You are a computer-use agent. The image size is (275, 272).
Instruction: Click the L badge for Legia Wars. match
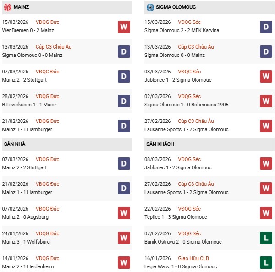click(266, 263)
